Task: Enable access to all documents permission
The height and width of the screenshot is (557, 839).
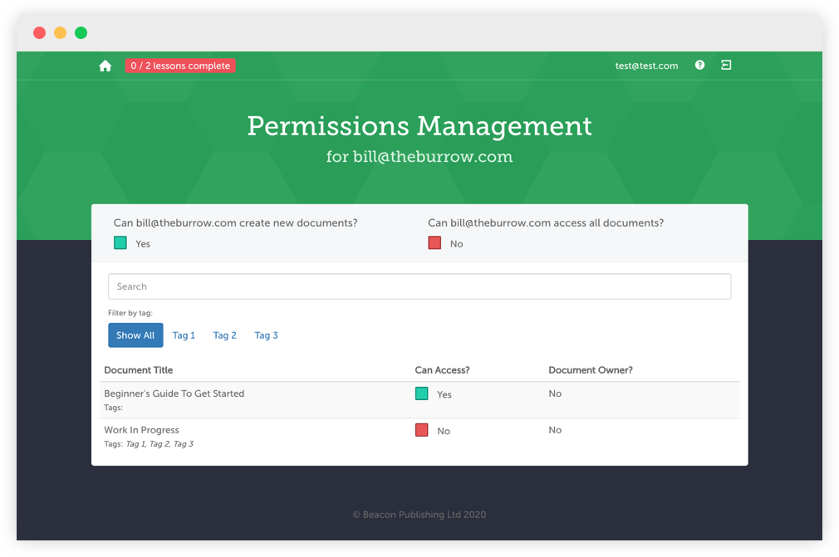Action: (x=435, y=242)
